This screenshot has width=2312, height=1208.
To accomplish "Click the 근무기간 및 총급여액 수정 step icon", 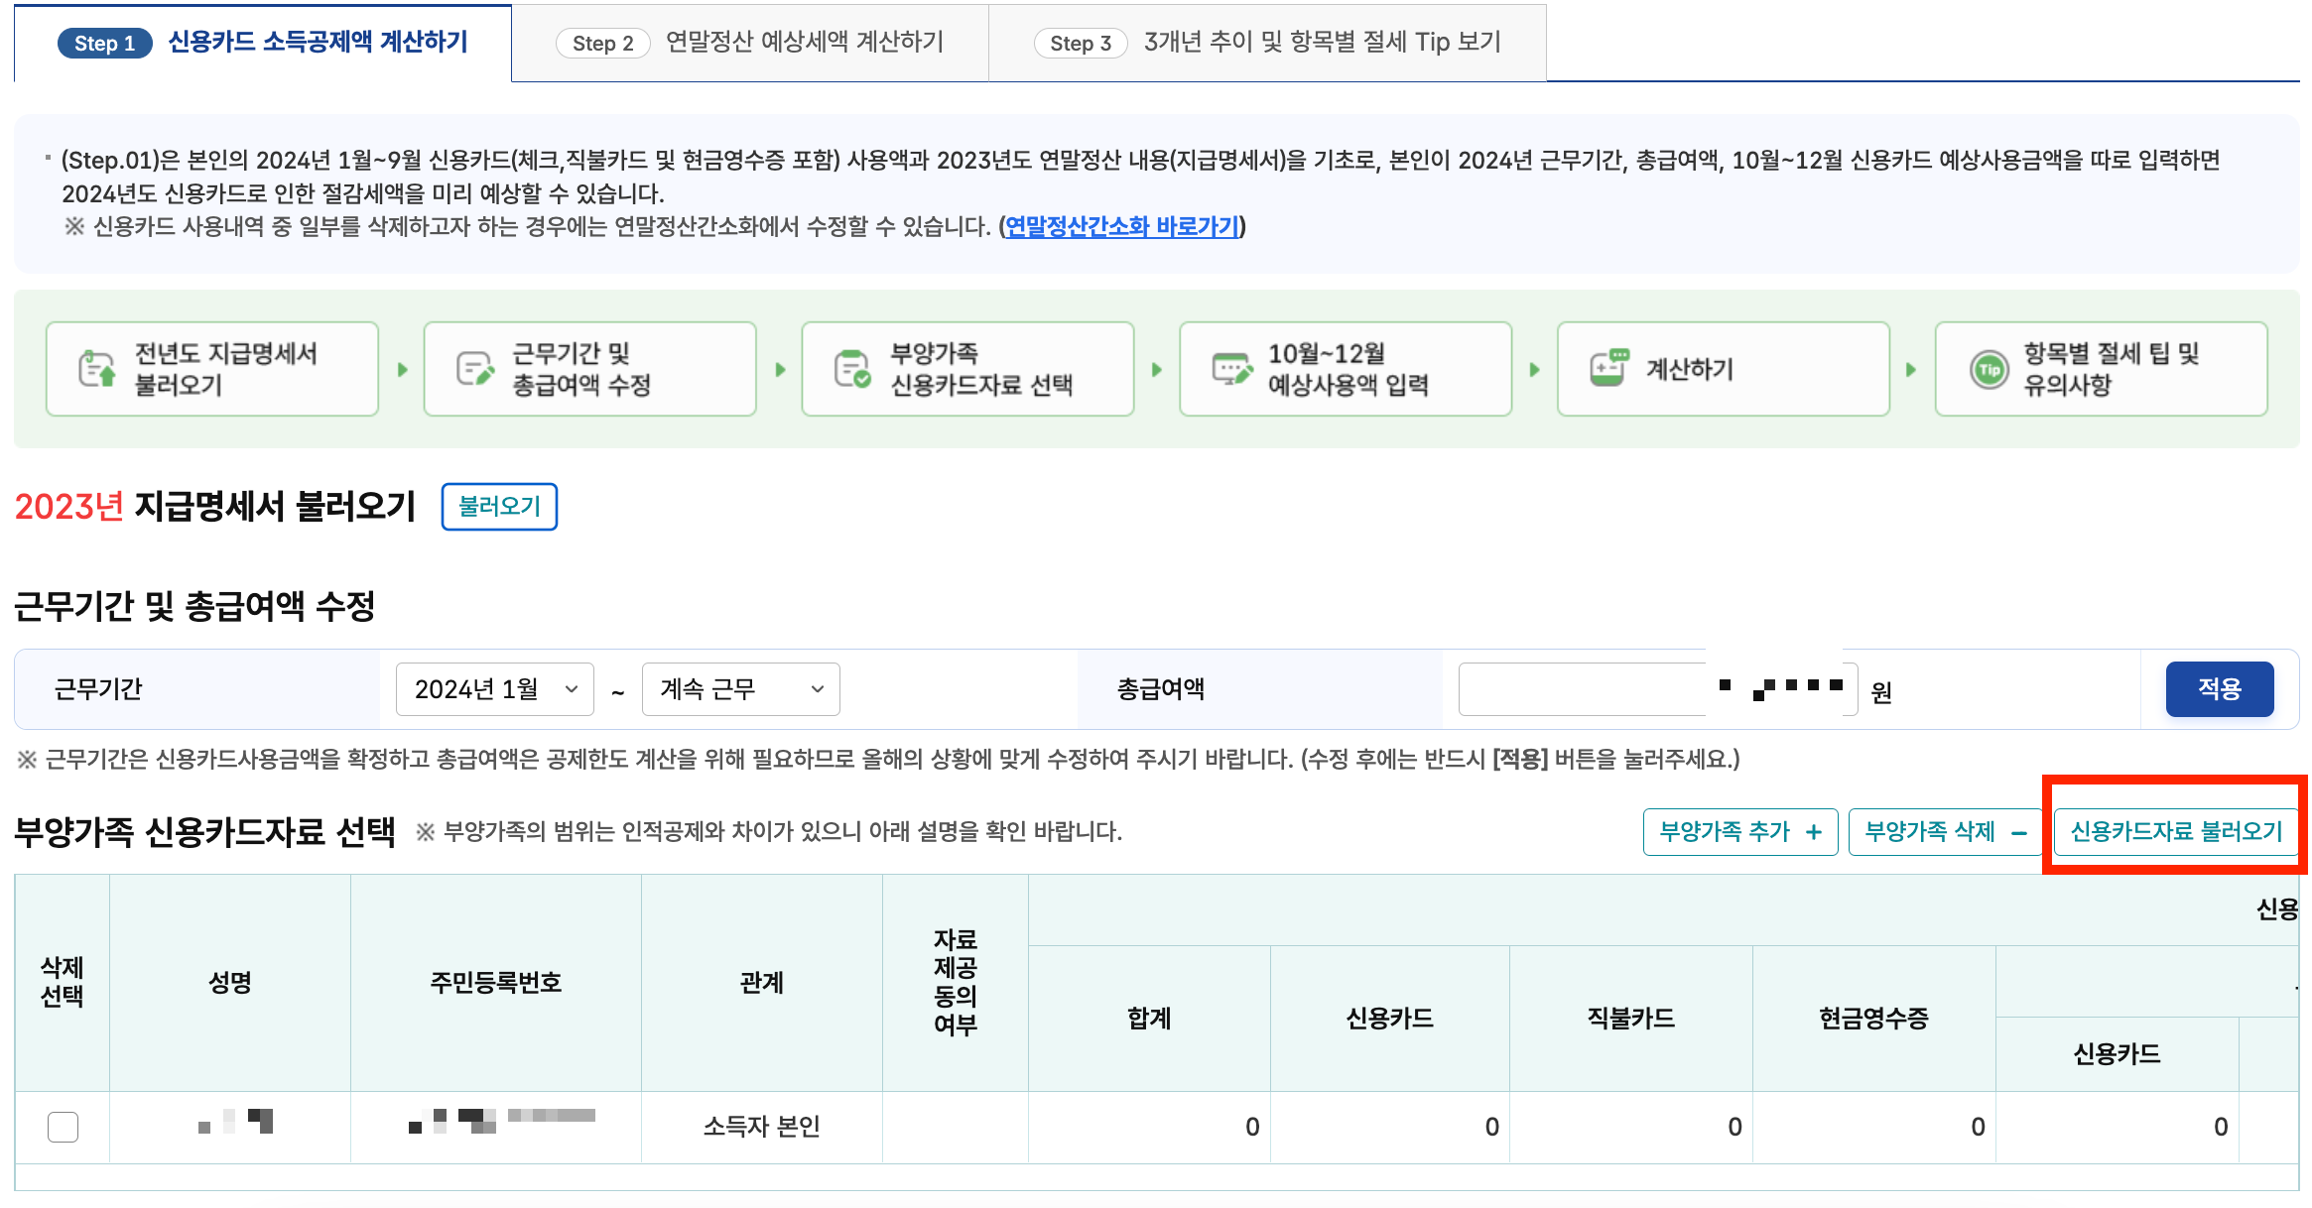I will [x=474, y=369].
